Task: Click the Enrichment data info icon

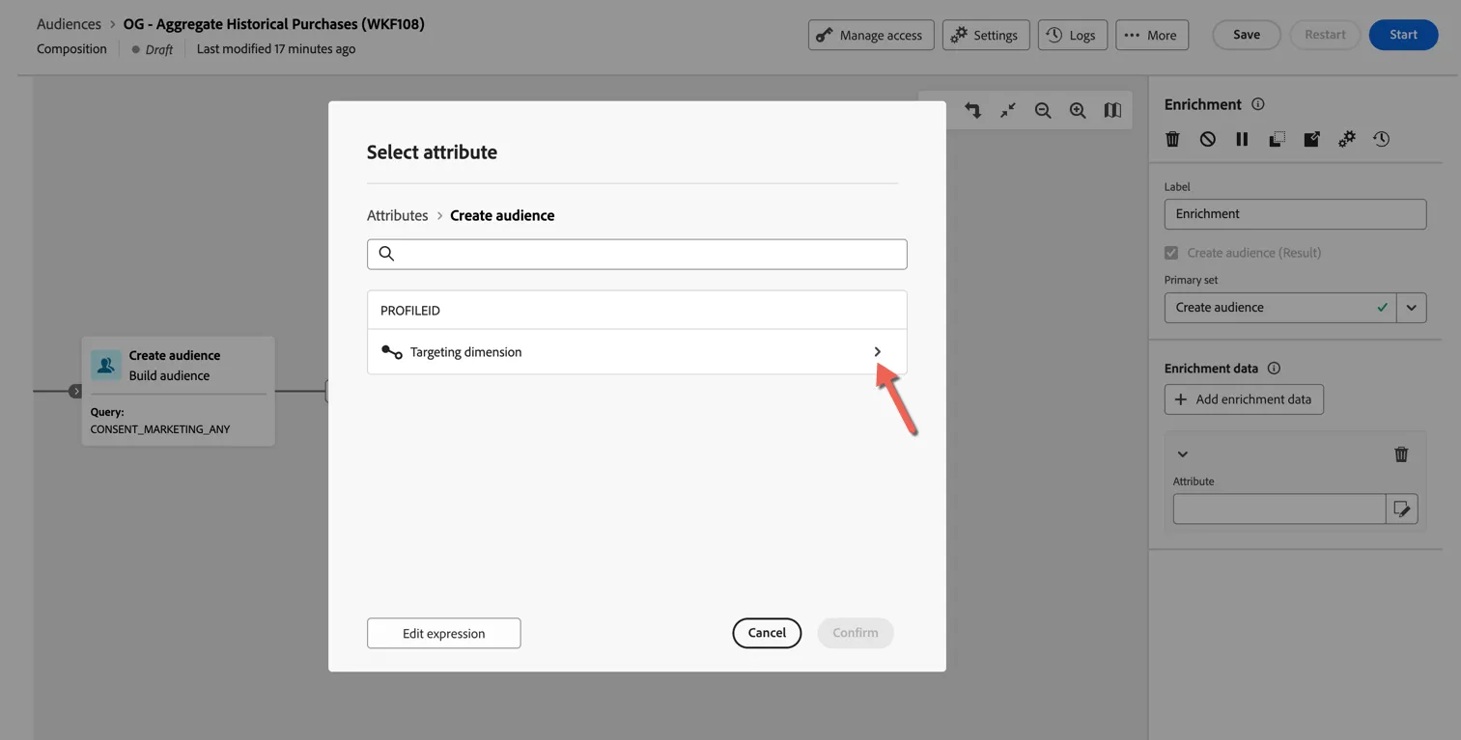Action: point(1274,368)
